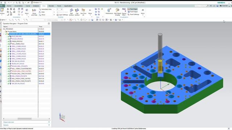Click the Immediate Hide command
Screen dimensions: 232x130
(x=45, y=9)
